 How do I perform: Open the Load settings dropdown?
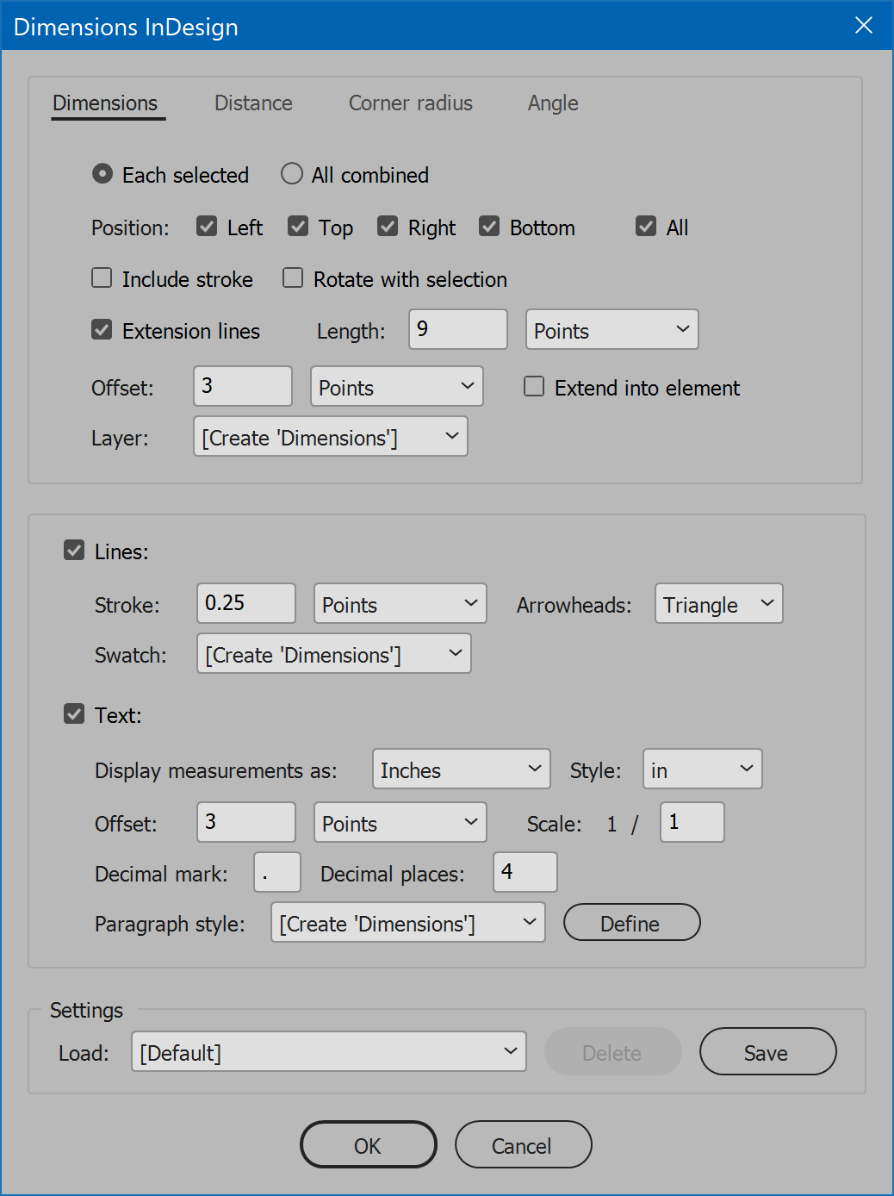329,1051
